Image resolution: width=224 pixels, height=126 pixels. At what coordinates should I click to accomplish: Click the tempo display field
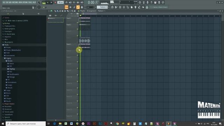tap(61, 2)
